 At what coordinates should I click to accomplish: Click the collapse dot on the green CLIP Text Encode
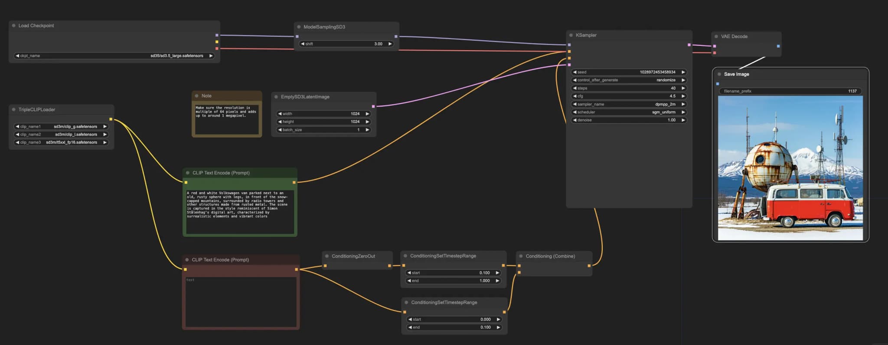coord(188,173)
